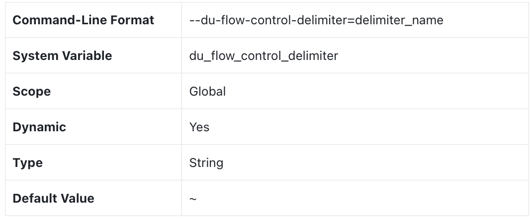Click the Command-Line Format label cell
Viewport: 532px width, 218px height.
tap(83, 20)
